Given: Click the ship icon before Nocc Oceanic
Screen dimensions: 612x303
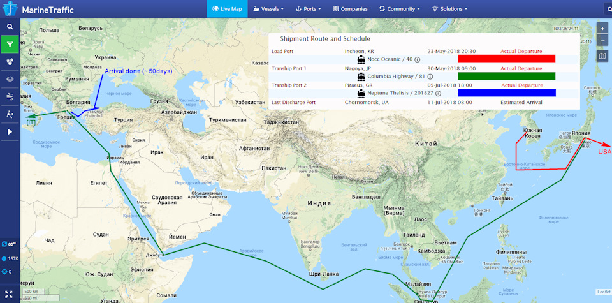Looking at the screenshot, I should pyautogui.click(x=361, y=59).
